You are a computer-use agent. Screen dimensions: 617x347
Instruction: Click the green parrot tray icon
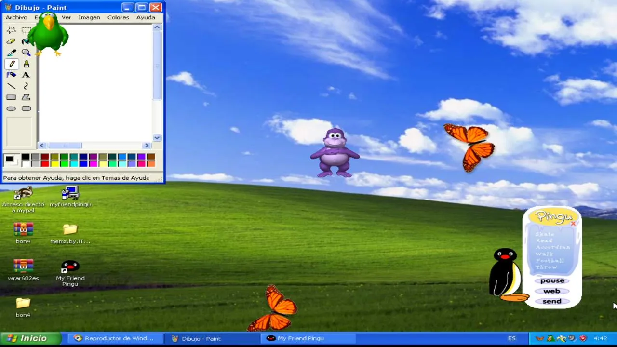(x=550, y=338)
